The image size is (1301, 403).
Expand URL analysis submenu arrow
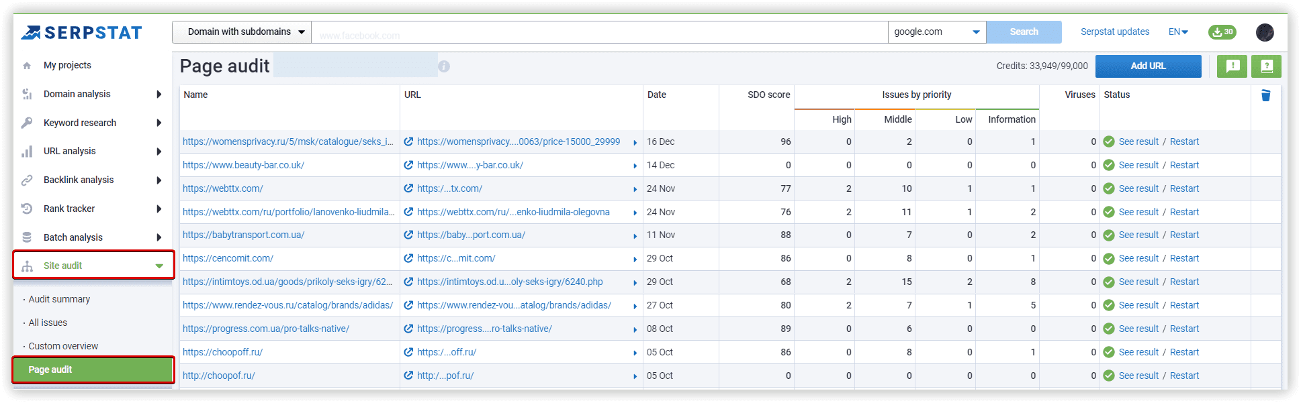point(159,152)
